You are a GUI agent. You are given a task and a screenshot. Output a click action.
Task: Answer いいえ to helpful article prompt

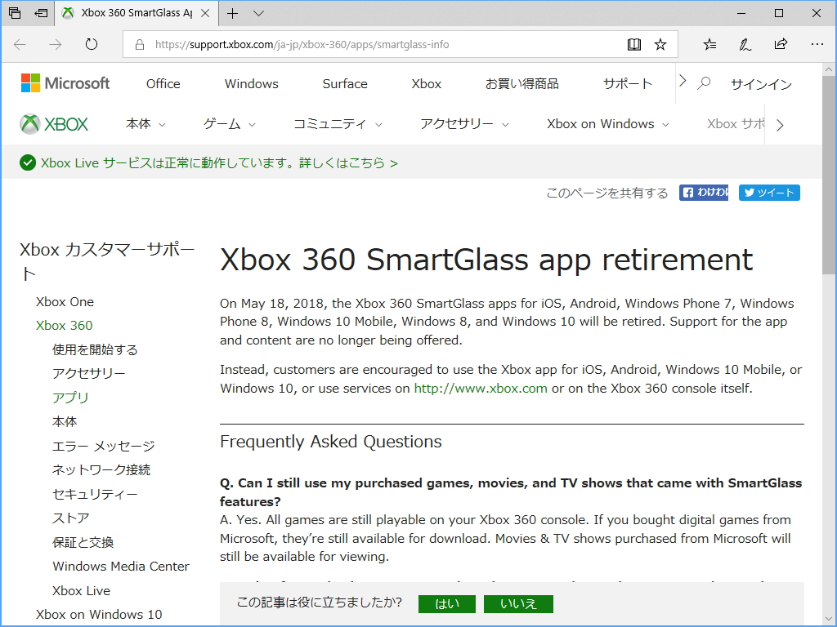518,604
